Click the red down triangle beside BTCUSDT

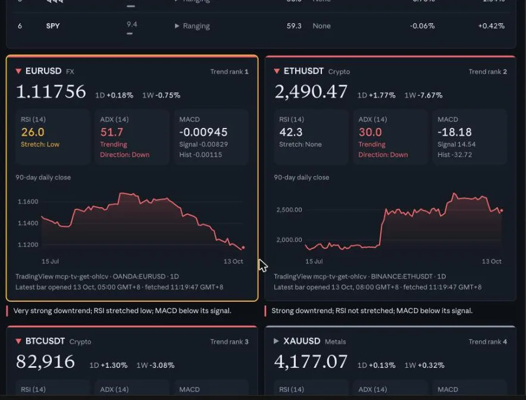[18, 341]
